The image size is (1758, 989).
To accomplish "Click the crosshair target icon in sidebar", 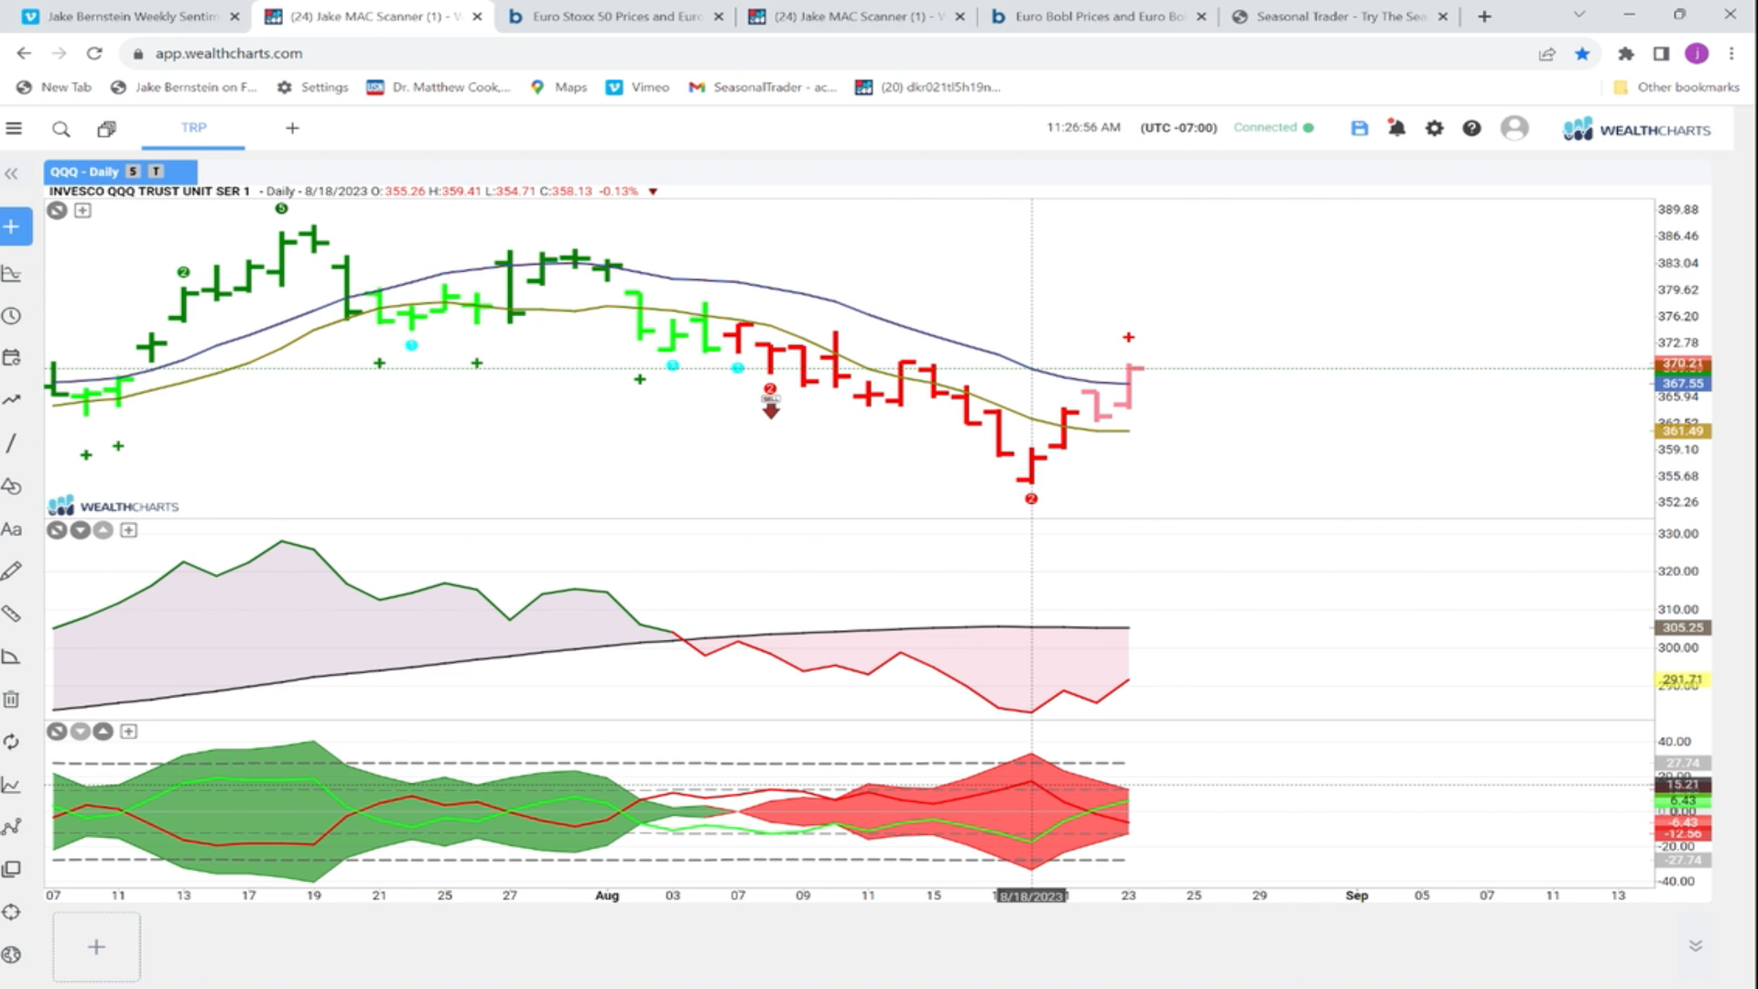I will coord(11,912).
